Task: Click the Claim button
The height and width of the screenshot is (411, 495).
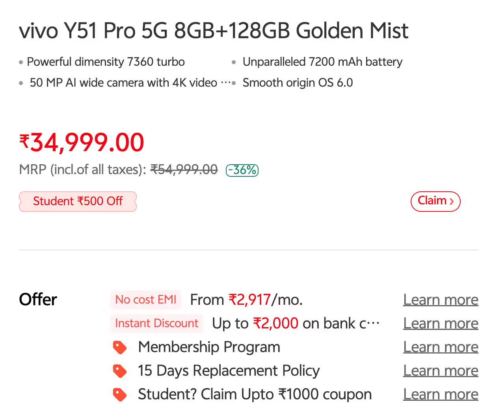Action: coord(435,201)
